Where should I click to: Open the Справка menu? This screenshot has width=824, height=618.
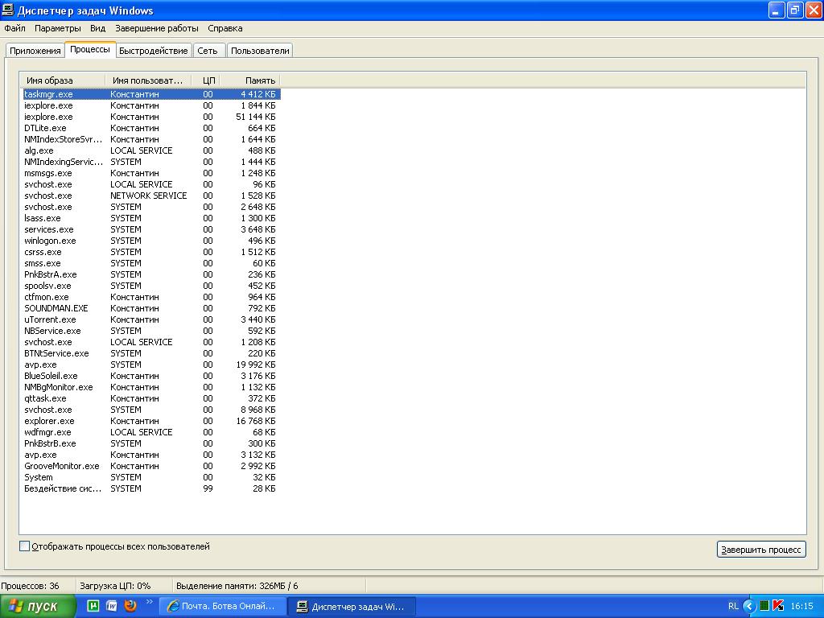(225, 28)
